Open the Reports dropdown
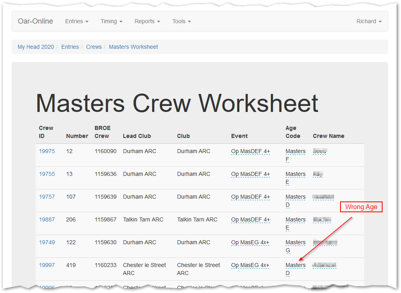 [x=147, y=21]
